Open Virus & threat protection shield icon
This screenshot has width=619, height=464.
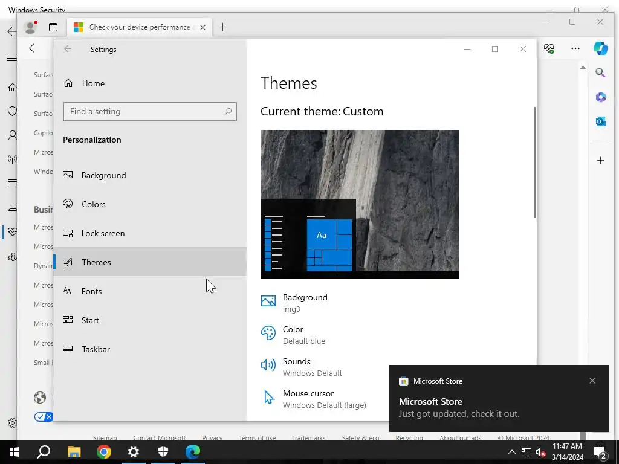tap(13, 111)
